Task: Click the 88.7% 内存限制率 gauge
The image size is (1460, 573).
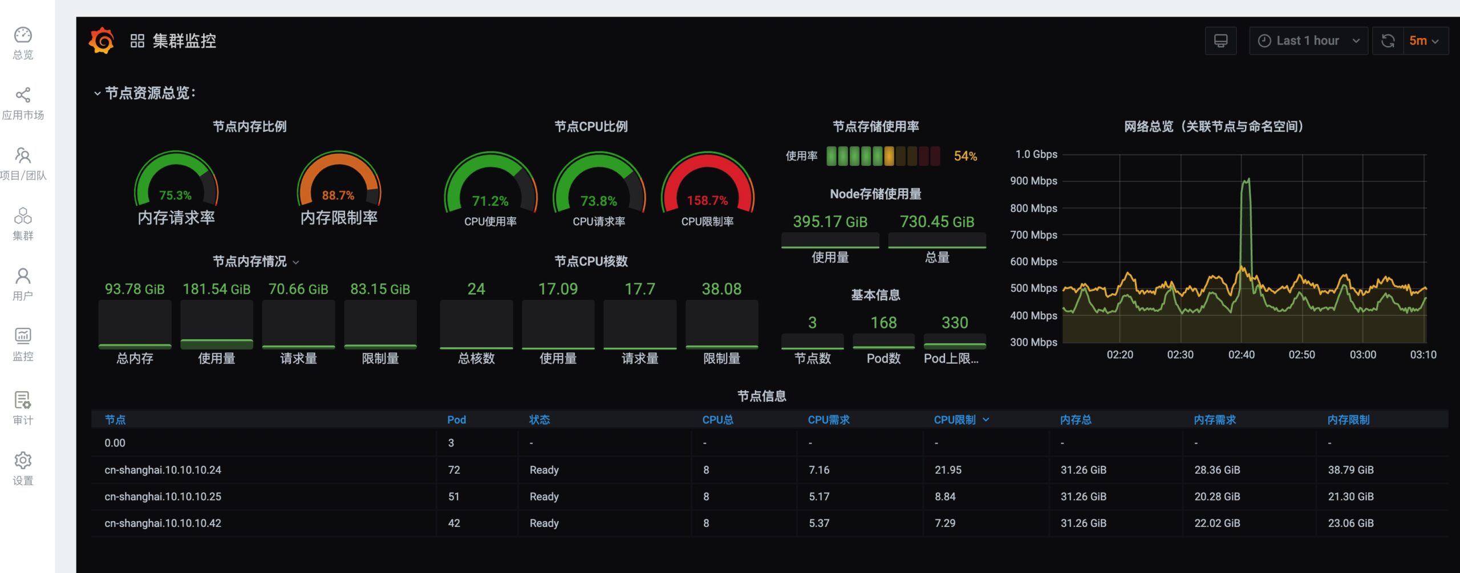Action: click(339, 187)
